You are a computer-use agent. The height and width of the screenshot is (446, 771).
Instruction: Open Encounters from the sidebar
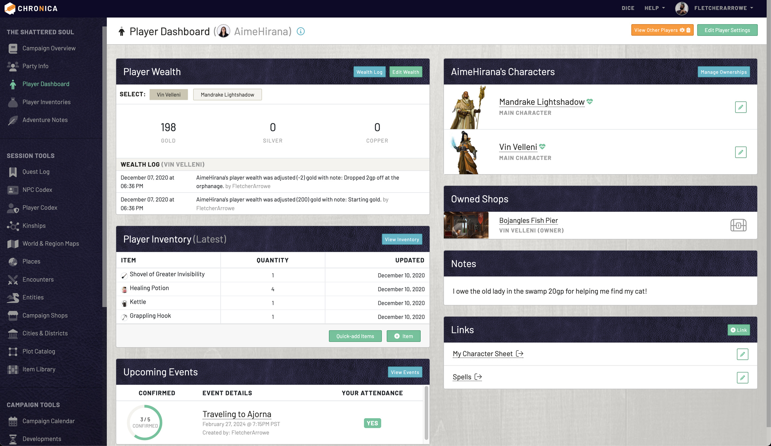(x=38, y=279)
